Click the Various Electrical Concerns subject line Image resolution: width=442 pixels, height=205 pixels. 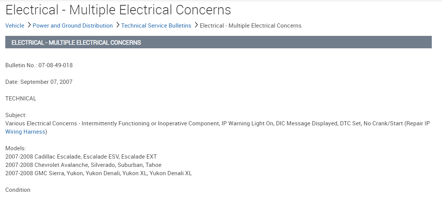[x=217, y=123]
